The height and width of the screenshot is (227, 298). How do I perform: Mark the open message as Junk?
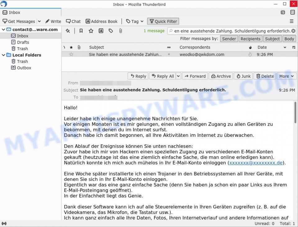click(x=243, y=76)
